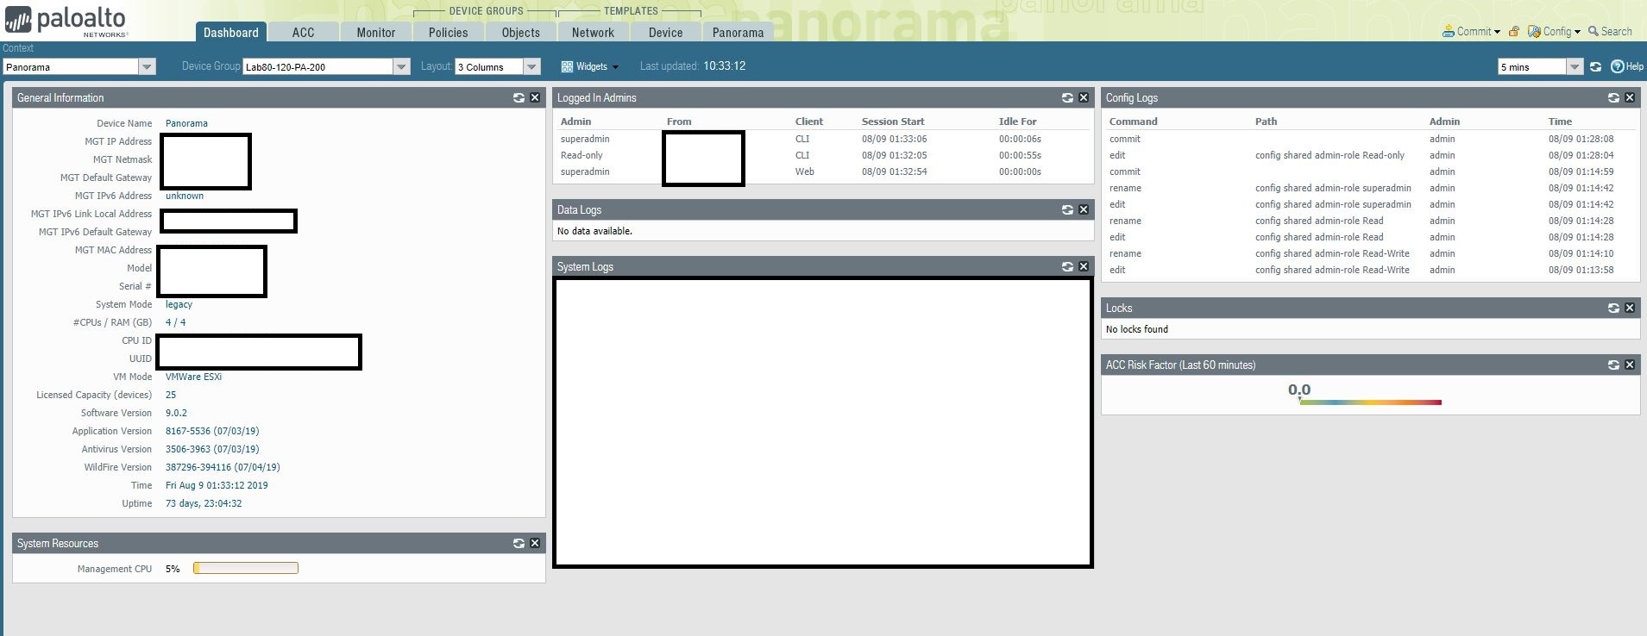The width and height of the screenshot is (1647, 636).
Task: Click the Uptime value 73 days
Action: point(204,503)
